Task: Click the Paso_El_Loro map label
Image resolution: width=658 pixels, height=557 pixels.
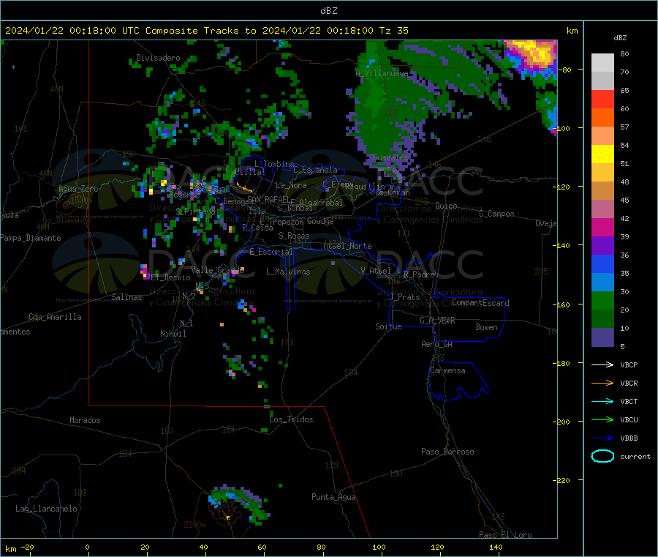Action: (505, 535)
